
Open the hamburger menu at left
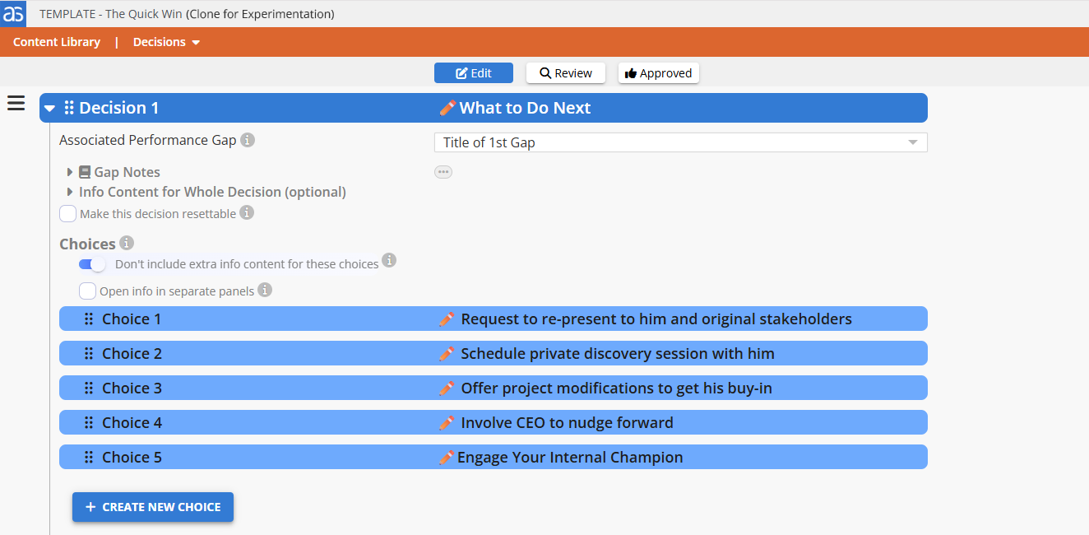(16, 104)
